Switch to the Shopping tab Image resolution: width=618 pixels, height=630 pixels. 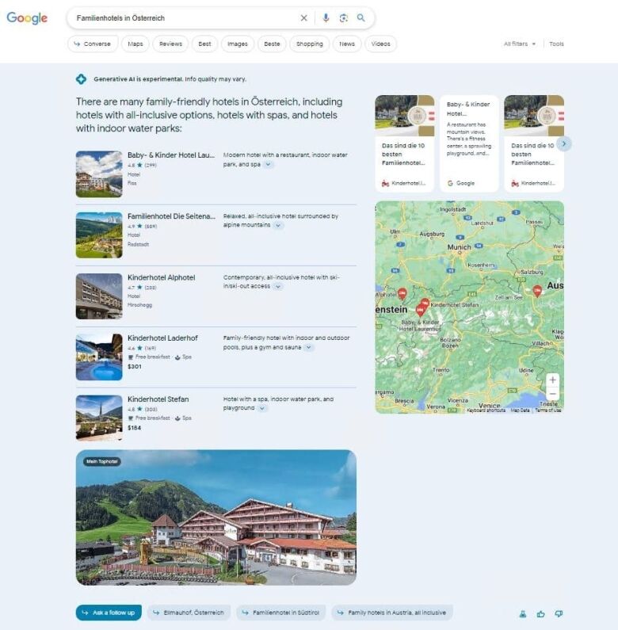point(310,44)
